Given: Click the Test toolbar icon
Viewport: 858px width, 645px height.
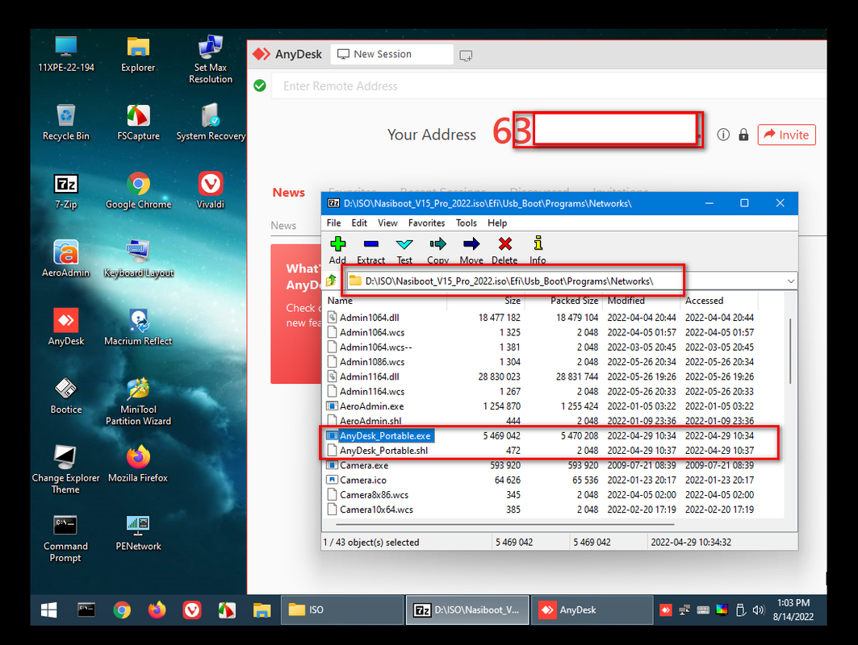Looking at the screenshot, I should [x=404, y=243].
